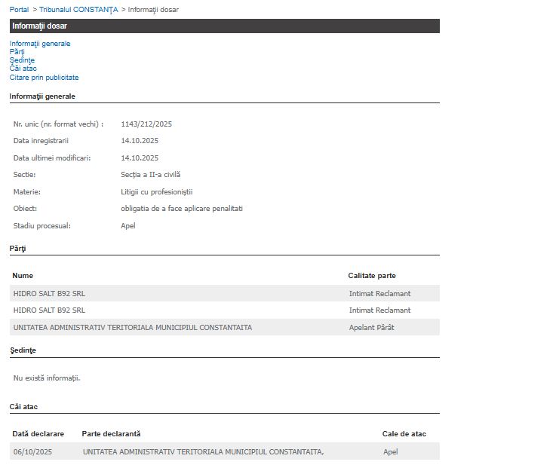
Task: Open the Ședințe navigation link
Action: [x=22, y=60]
